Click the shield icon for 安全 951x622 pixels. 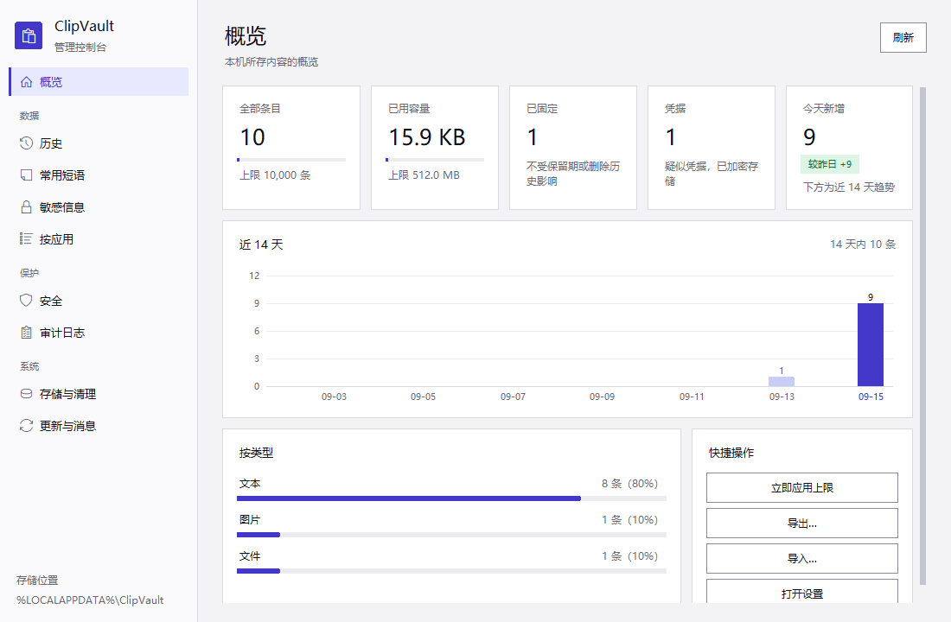click(26, 301)
